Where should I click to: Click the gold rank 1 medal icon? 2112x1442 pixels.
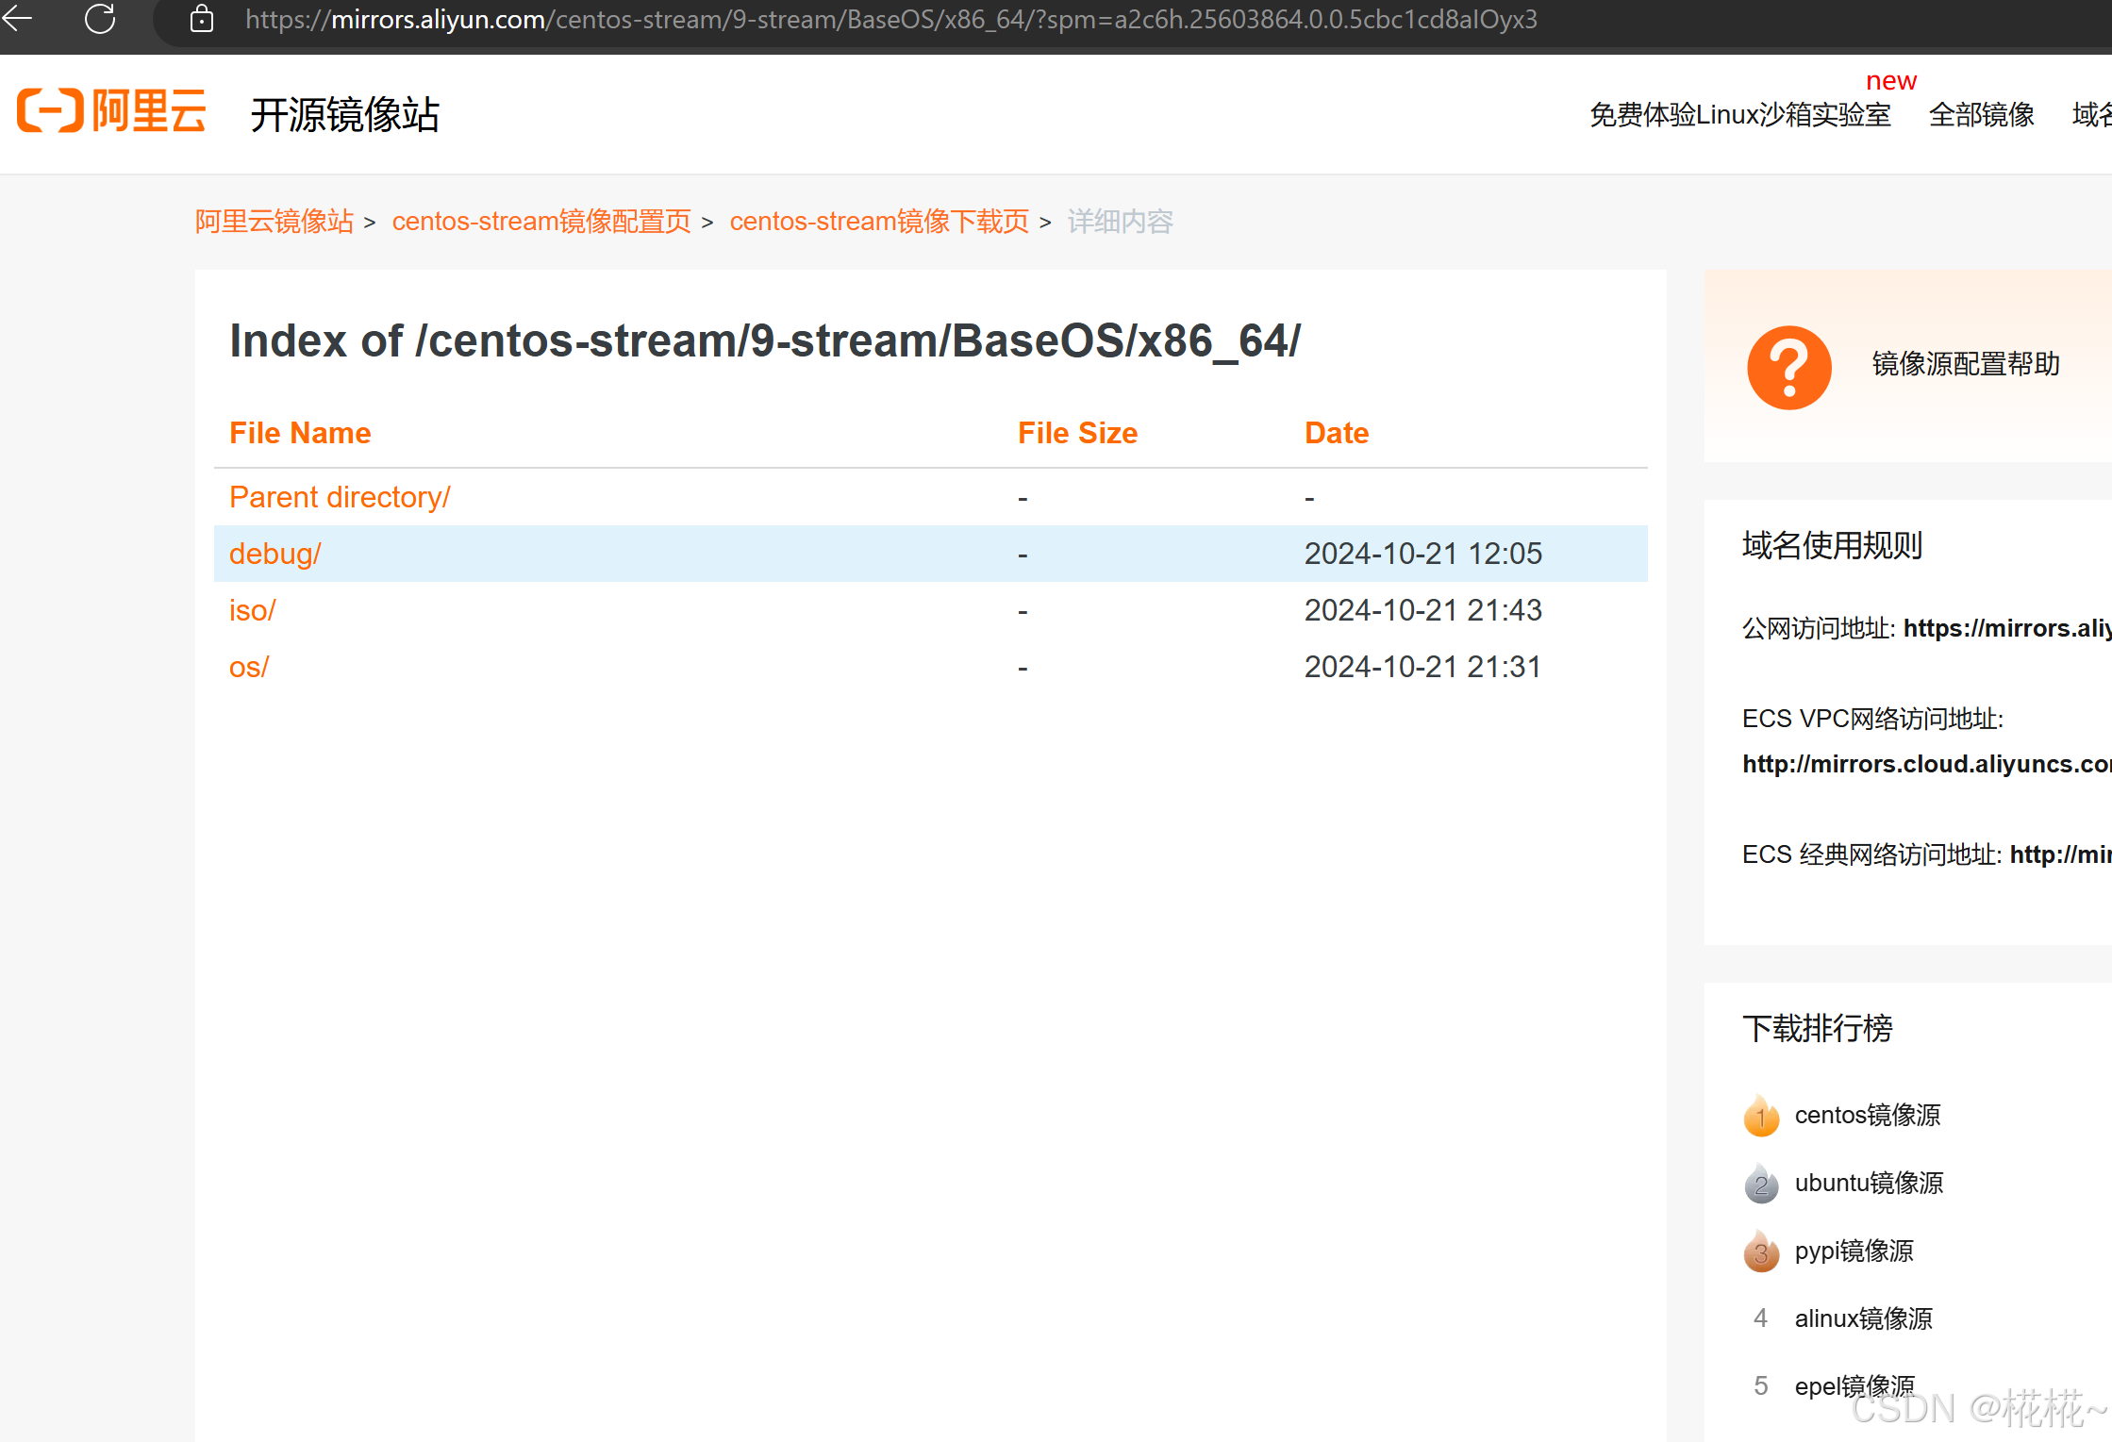pos(1760,1116)
